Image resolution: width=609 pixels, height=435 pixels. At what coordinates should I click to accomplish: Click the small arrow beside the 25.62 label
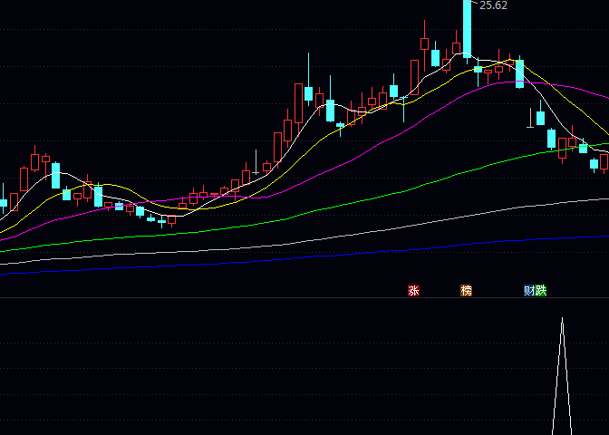pyautogui.click(x=474, y=3)
